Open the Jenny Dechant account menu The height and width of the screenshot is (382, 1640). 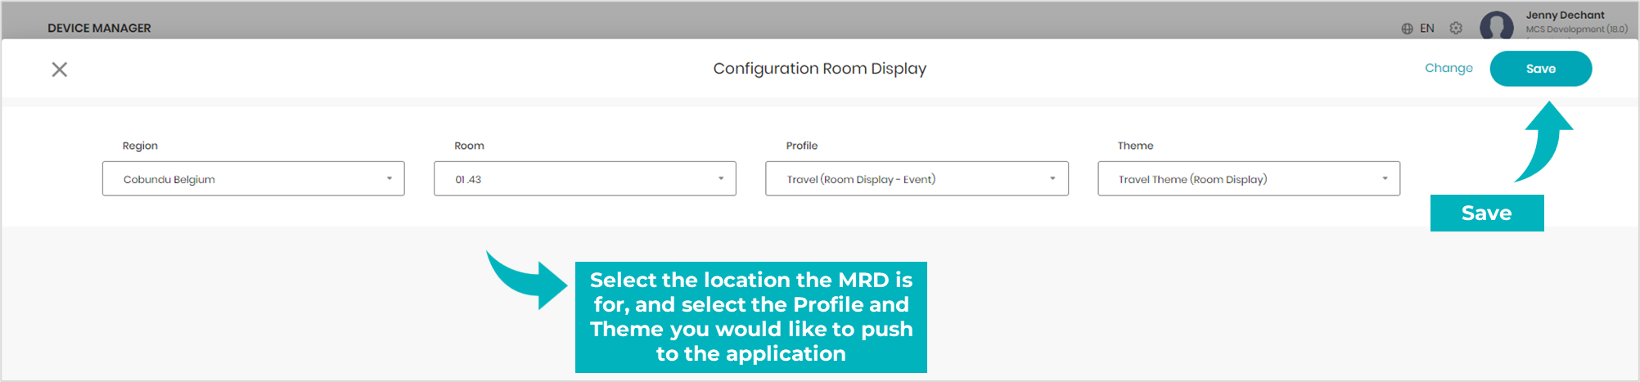[1565, 16]
